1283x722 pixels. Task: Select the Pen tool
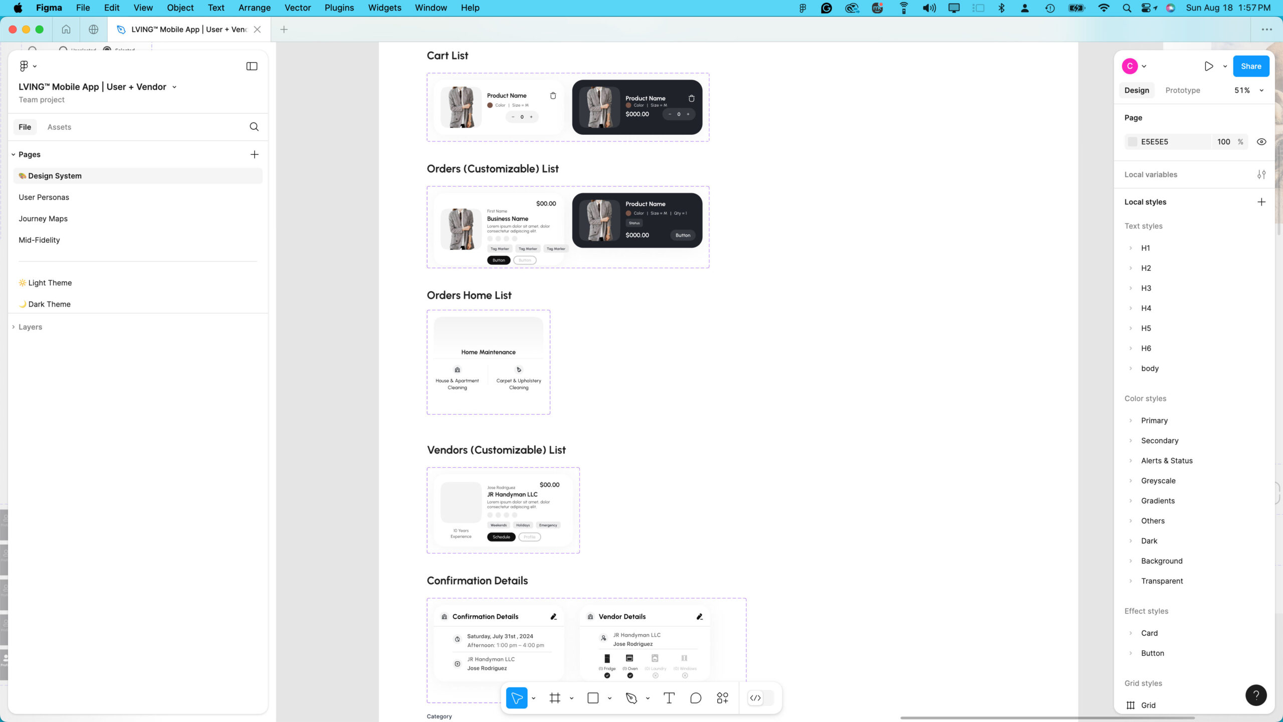(x=631, y=698)
